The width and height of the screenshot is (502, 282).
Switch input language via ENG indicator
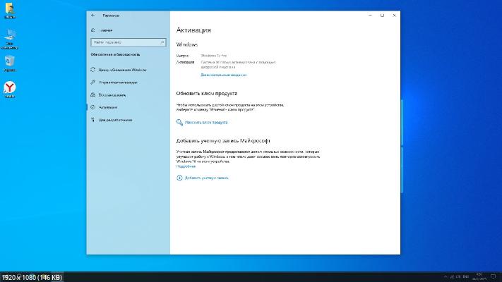click(x=466, y=276)
